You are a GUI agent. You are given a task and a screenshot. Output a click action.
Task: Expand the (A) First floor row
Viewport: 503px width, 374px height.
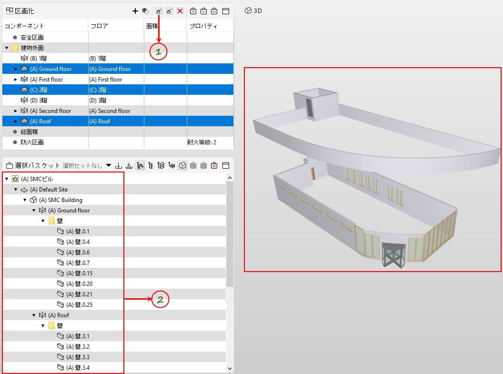[x=15, y=80]
